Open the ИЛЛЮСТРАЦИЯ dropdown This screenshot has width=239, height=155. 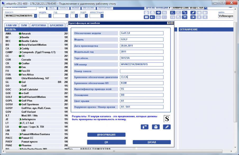102,16
